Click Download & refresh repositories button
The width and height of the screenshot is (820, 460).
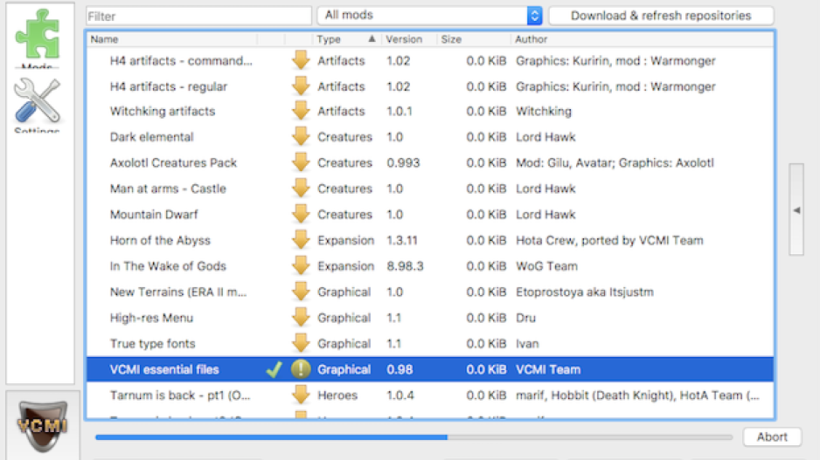coord(661,16)
